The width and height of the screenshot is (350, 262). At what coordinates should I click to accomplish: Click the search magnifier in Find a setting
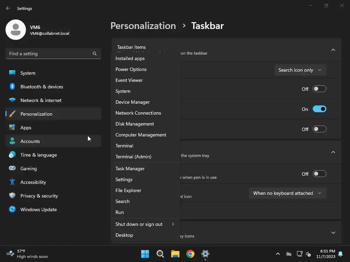click(95, 54)
